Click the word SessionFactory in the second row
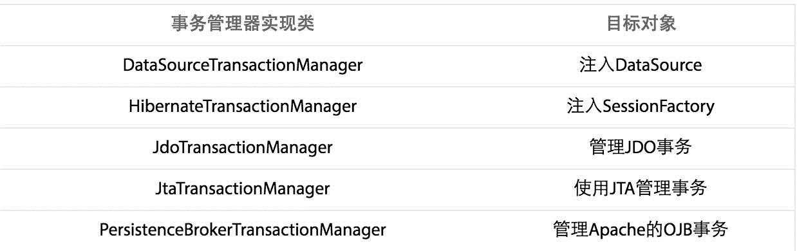The image size is (797, 251). pos(659,106)
